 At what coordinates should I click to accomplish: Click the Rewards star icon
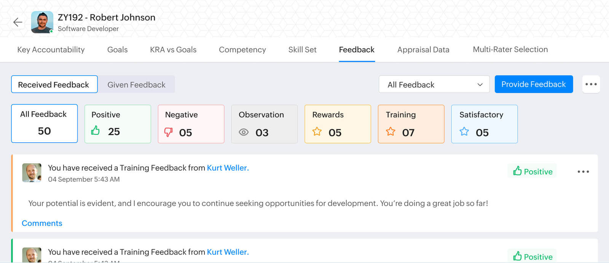click(317, 132)
